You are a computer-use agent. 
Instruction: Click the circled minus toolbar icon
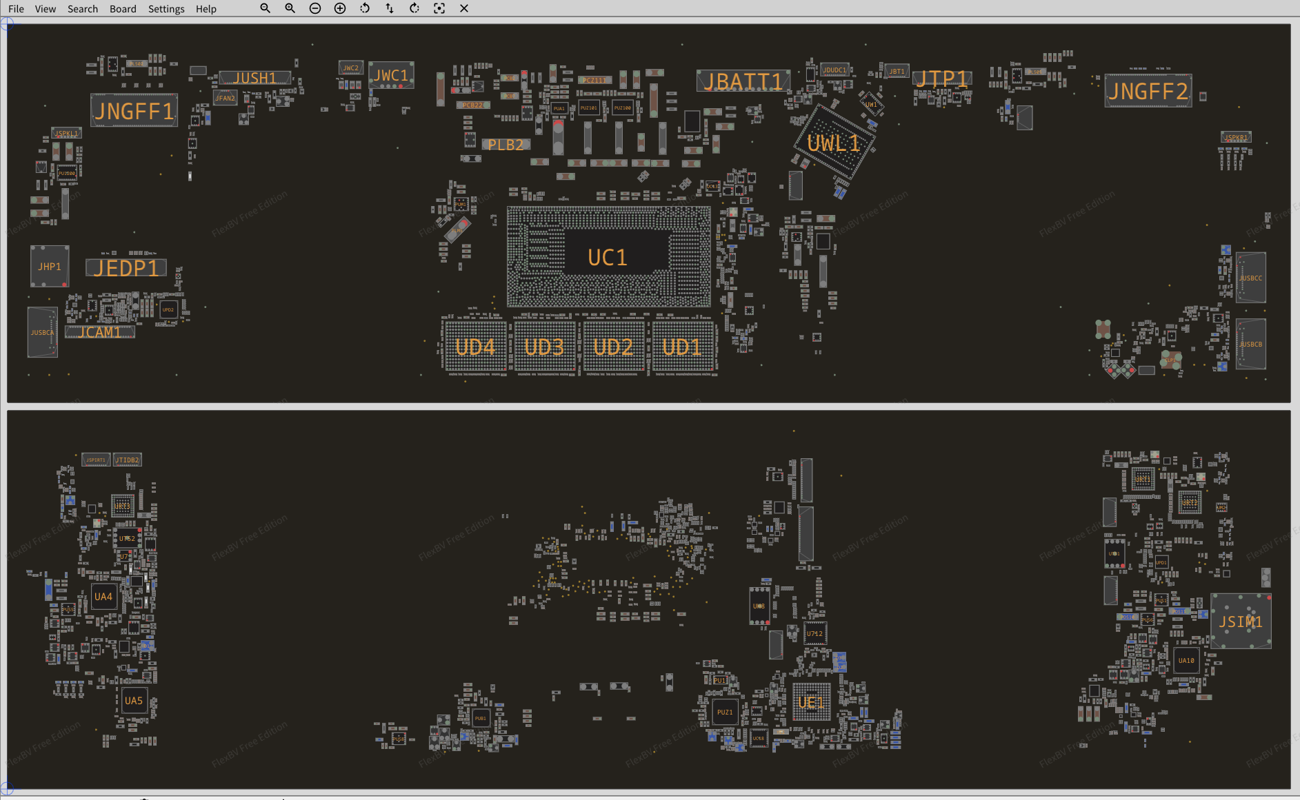click(315, 8)
